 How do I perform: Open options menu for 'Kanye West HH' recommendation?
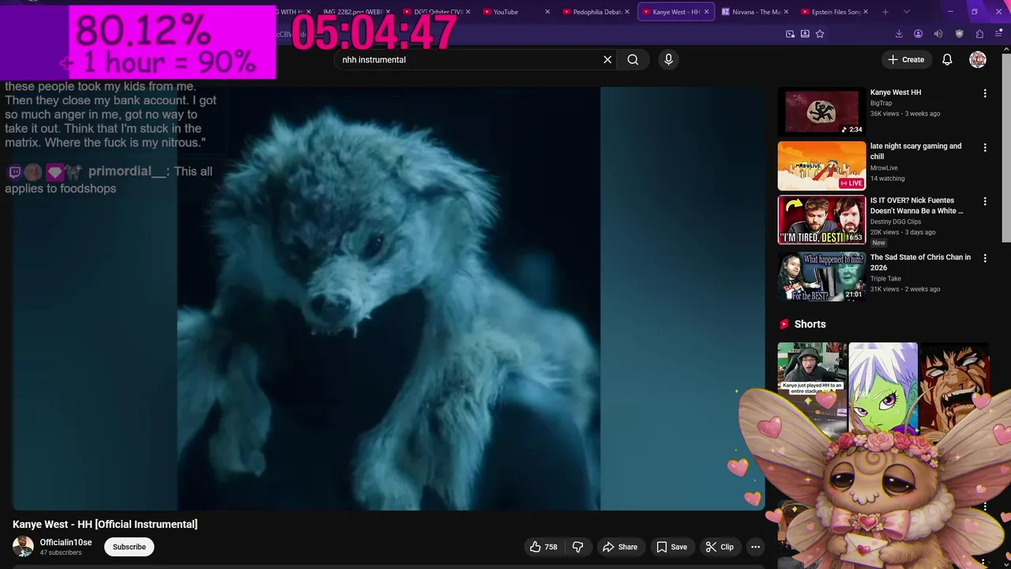tap(985, 93)
